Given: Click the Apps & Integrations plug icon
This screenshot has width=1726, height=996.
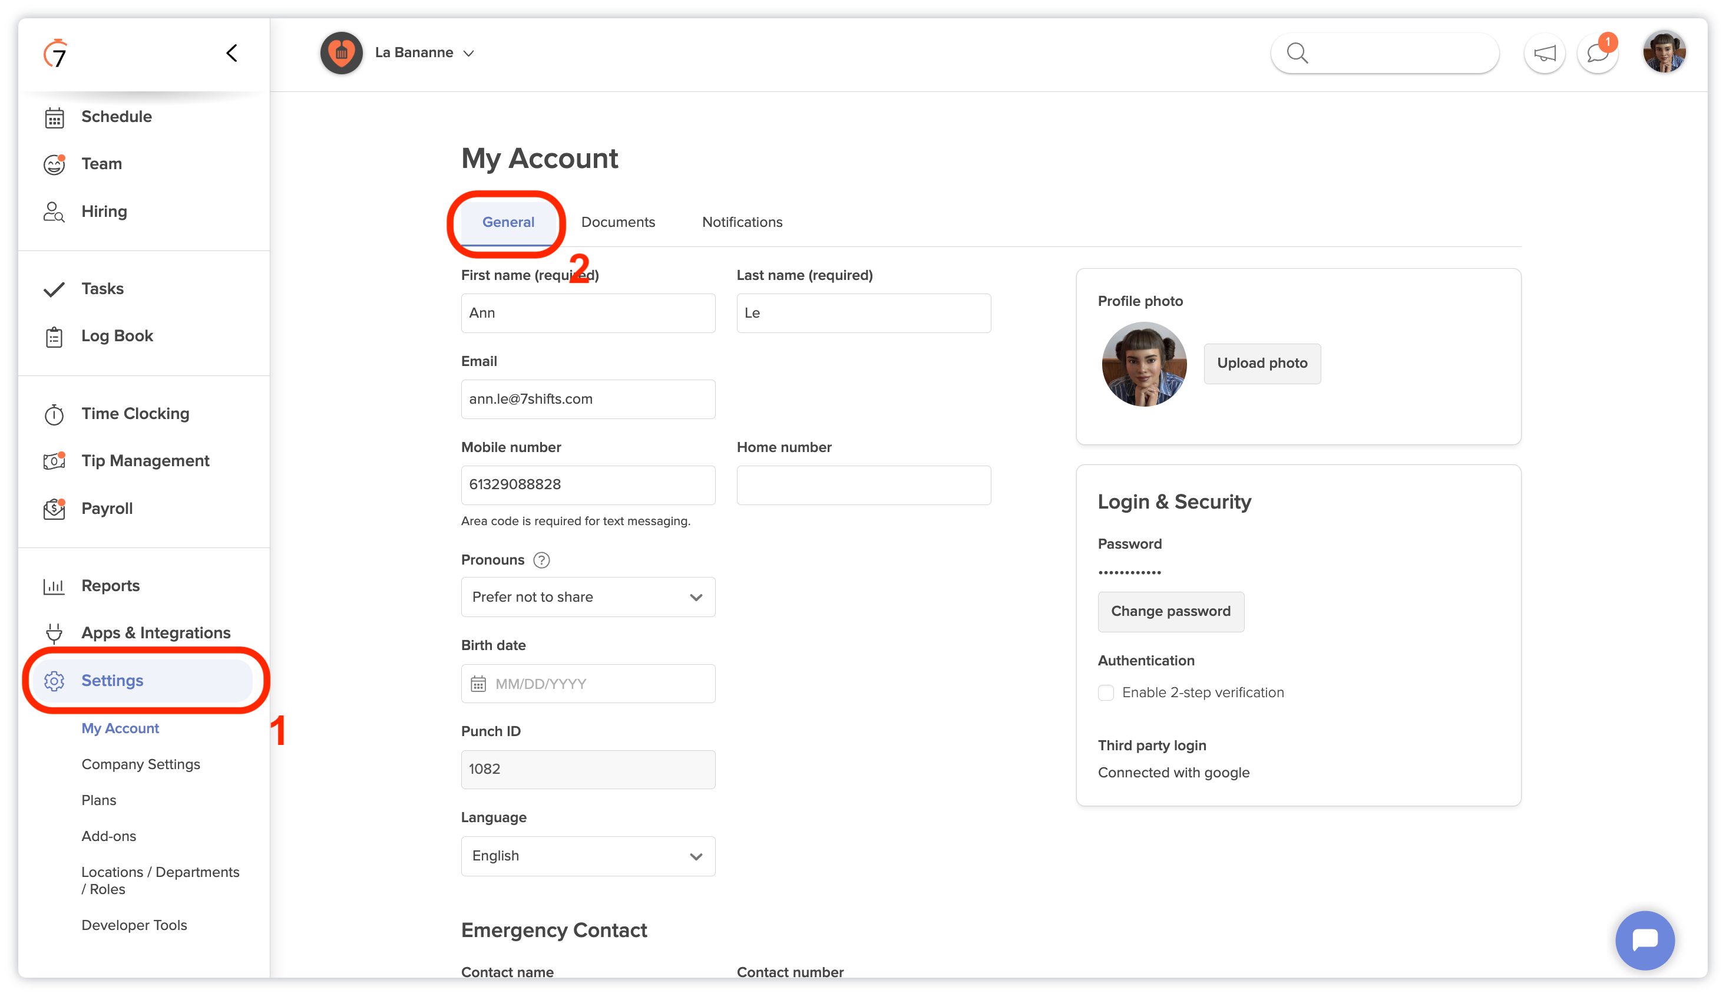Looking at the screenshot, I should pos(54,634).
